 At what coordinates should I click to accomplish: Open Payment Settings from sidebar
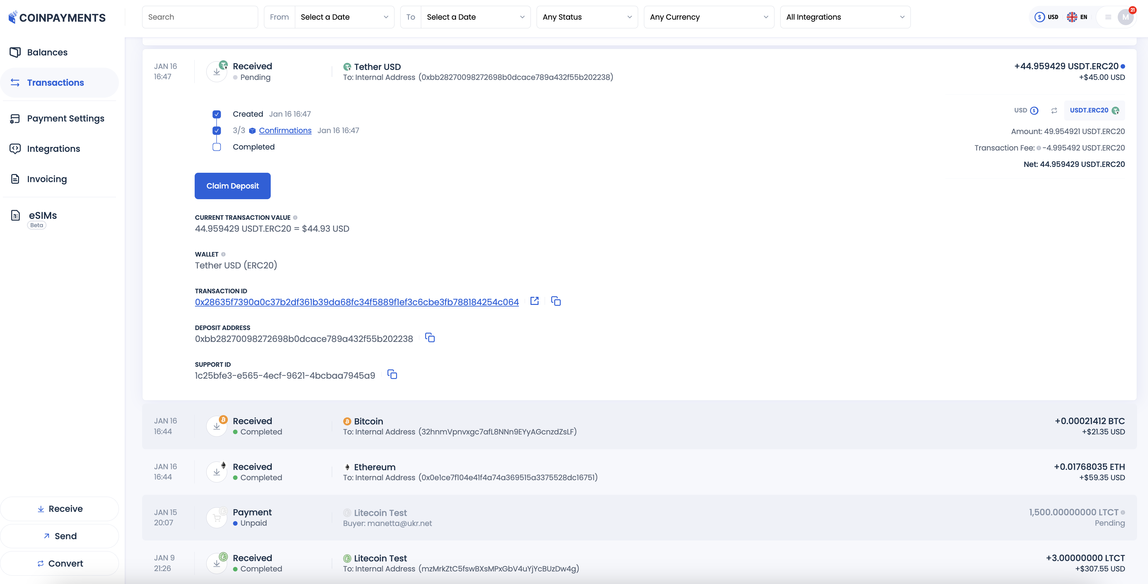pos(65,118)
